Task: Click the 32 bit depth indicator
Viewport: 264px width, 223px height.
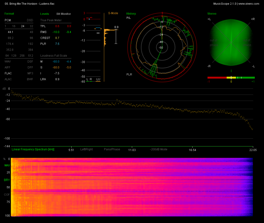Action: point(32,26)
